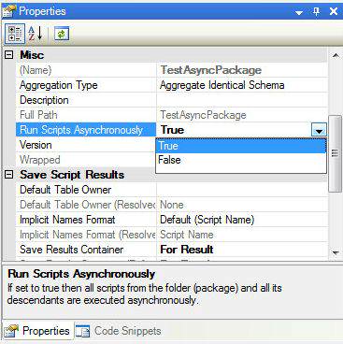Choose True in the dropdown list

click(241, 146)
